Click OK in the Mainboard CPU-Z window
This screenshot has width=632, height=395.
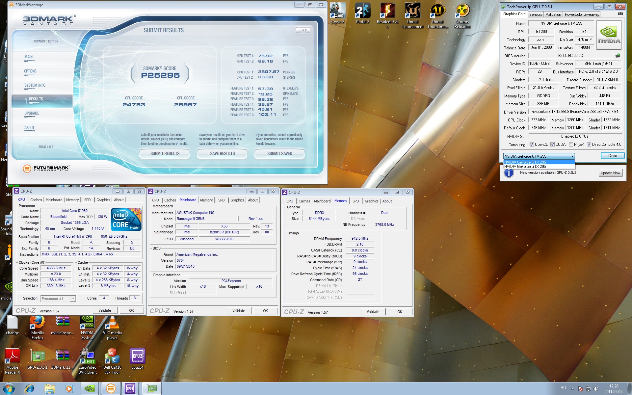(265, 311)
